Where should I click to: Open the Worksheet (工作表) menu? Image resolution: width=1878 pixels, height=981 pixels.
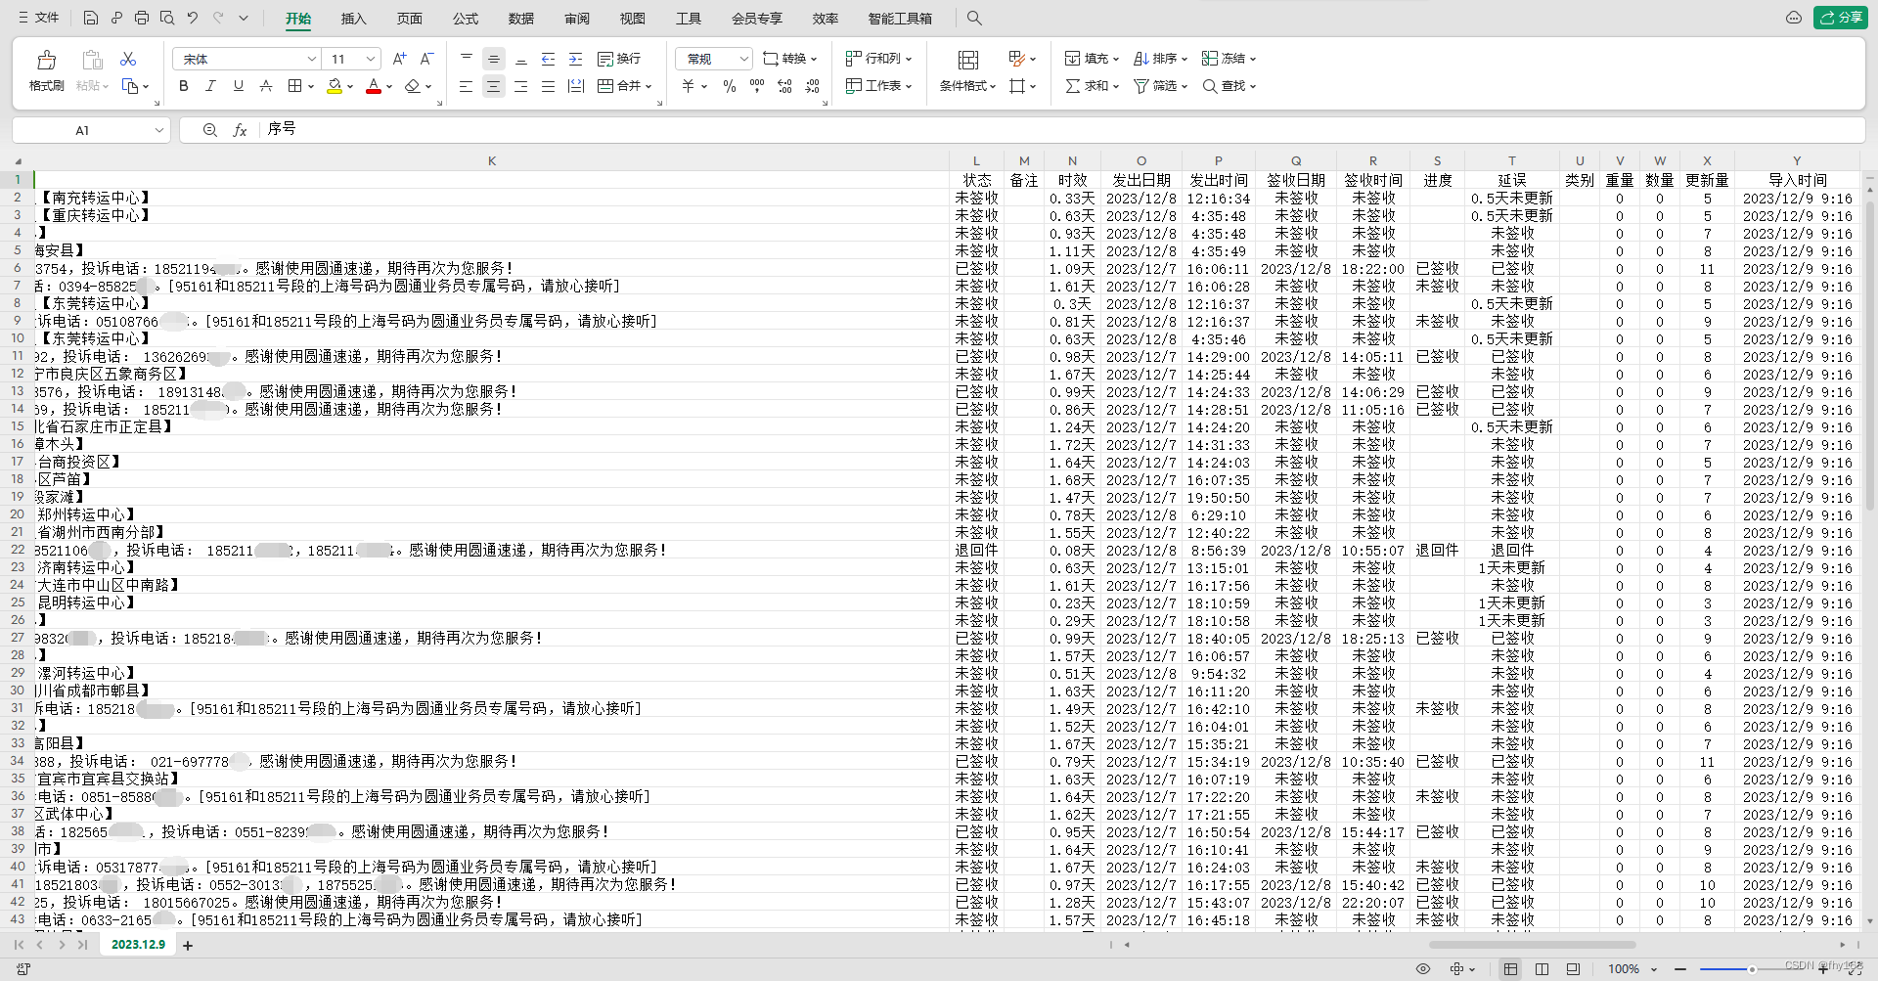pos(878,86)
